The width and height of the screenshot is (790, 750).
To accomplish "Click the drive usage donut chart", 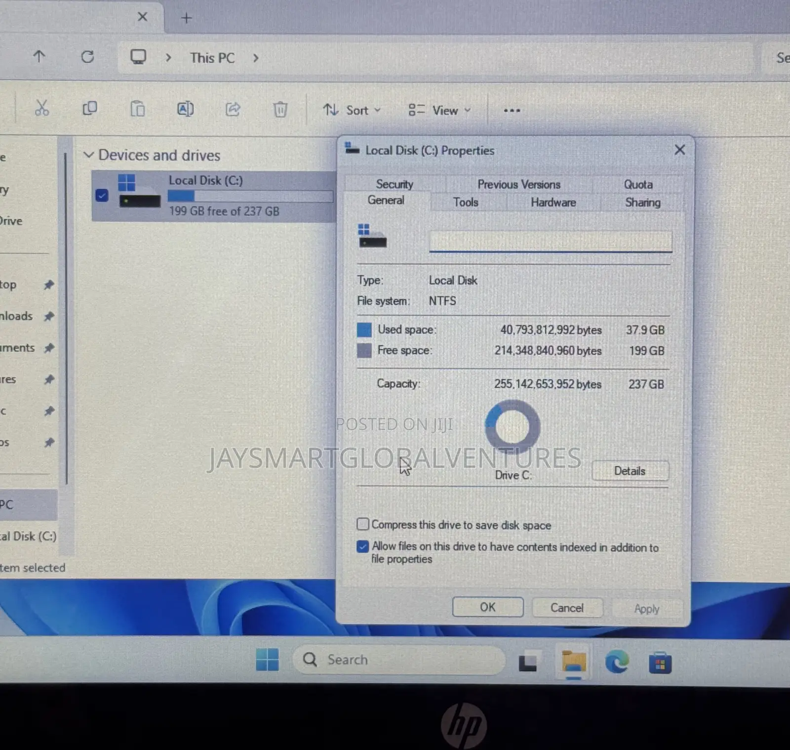I will pos(513,427).
